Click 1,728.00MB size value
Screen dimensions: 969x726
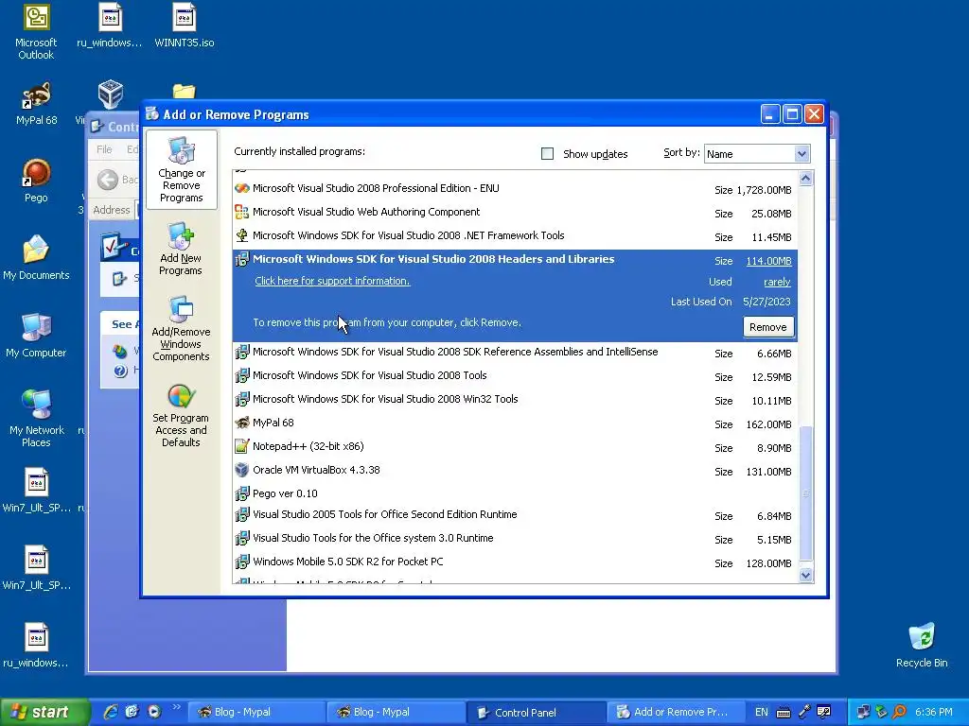click(x=764, y=190)
